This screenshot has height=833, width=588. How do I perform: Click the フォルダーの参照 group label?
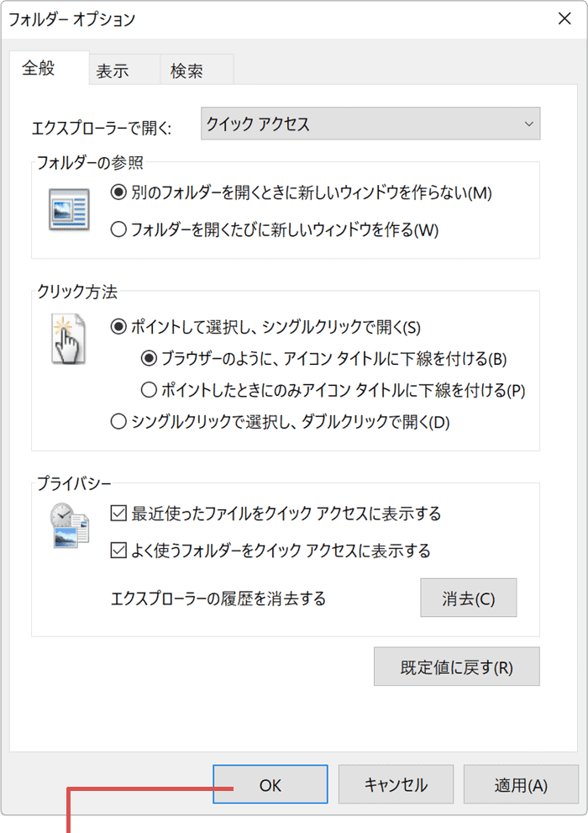[x=90, y=162]
